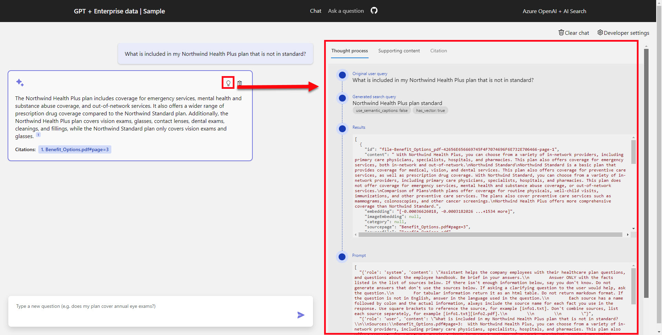Click the sparkle icon in the answer card
The image size is (662, 335).
[20, 82]
